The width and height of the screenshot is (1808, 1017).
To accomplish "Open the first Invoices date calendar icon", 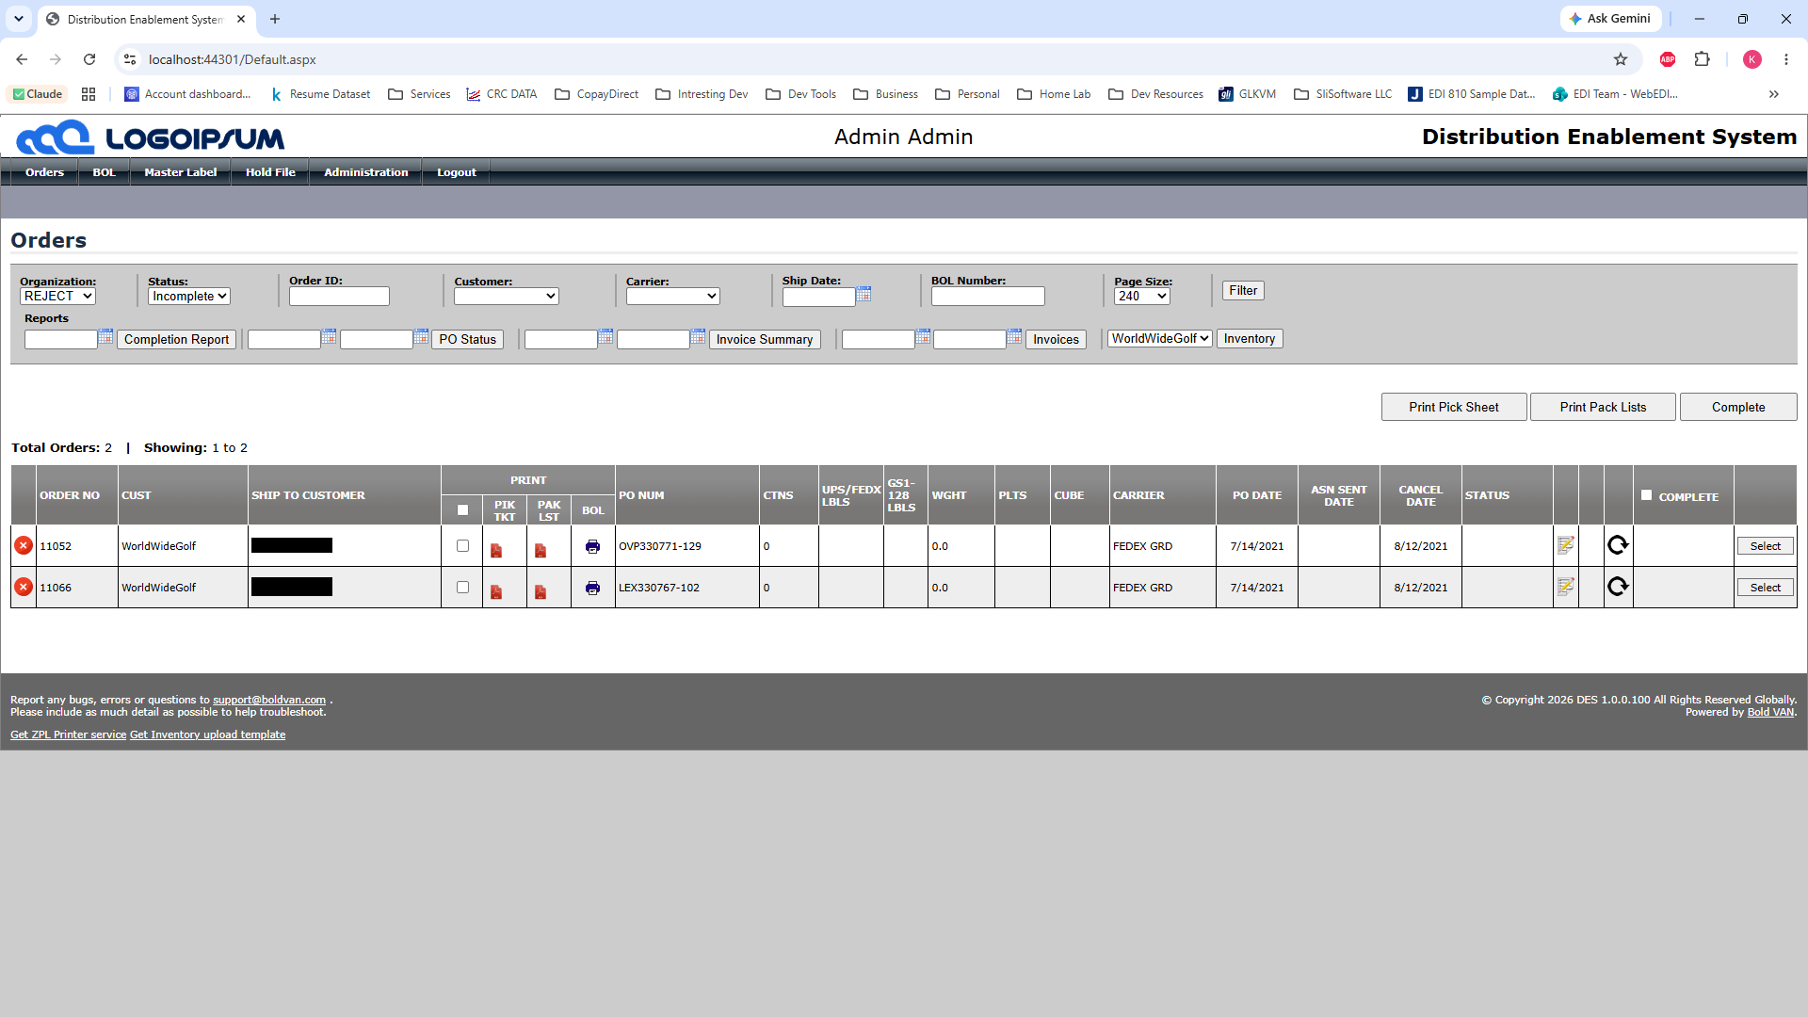I will coord(923,336).
